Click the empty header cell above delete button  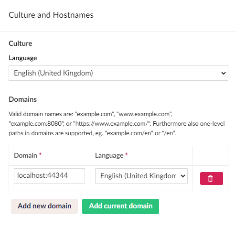click(x=210, y=156)
